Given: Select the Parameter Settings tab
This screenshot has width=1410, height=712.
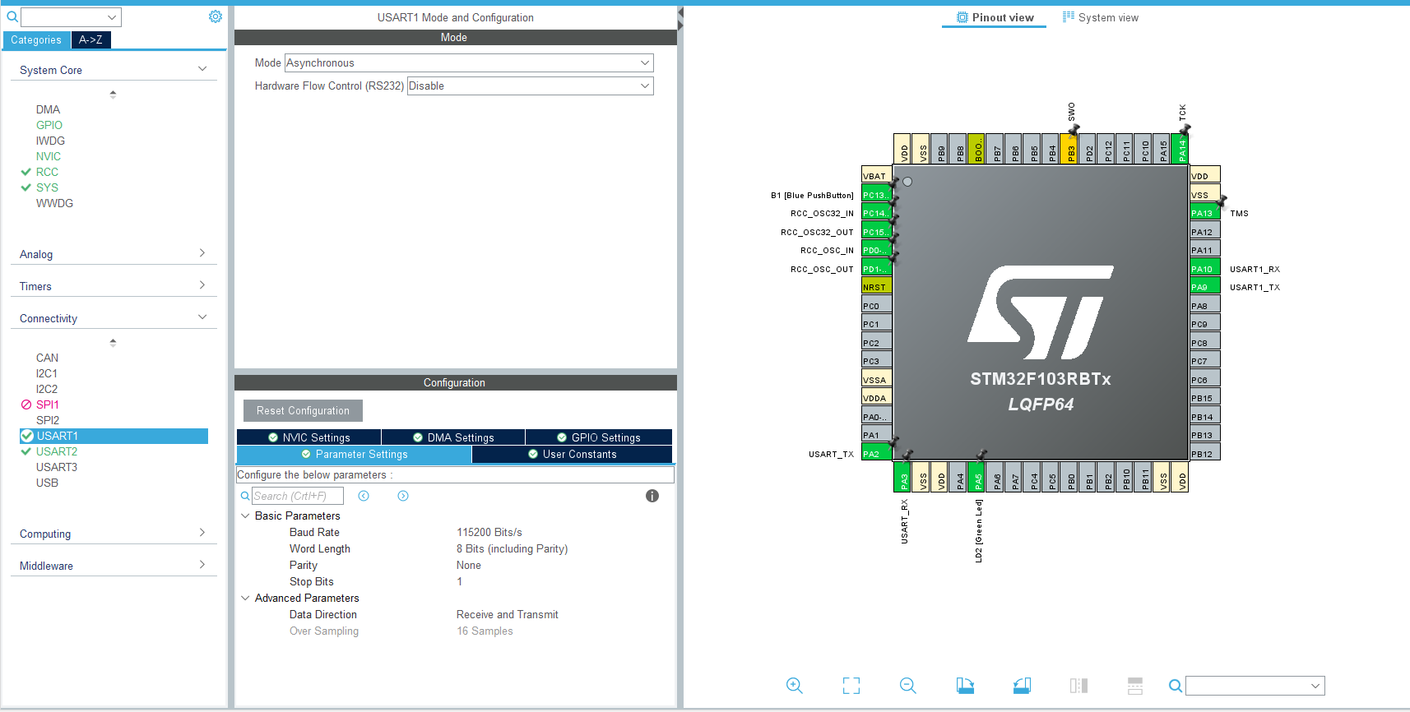Looking at the screenshot, I should [354, 454].
